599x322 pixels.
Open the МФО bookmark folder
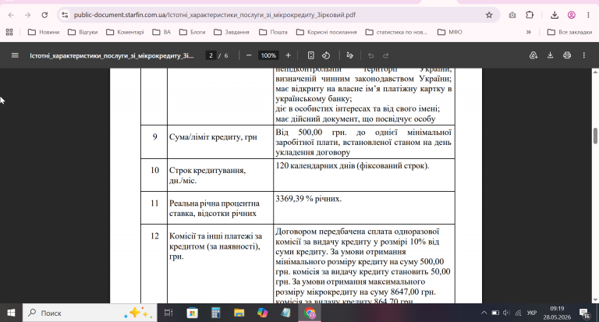(x=449, y=32)
